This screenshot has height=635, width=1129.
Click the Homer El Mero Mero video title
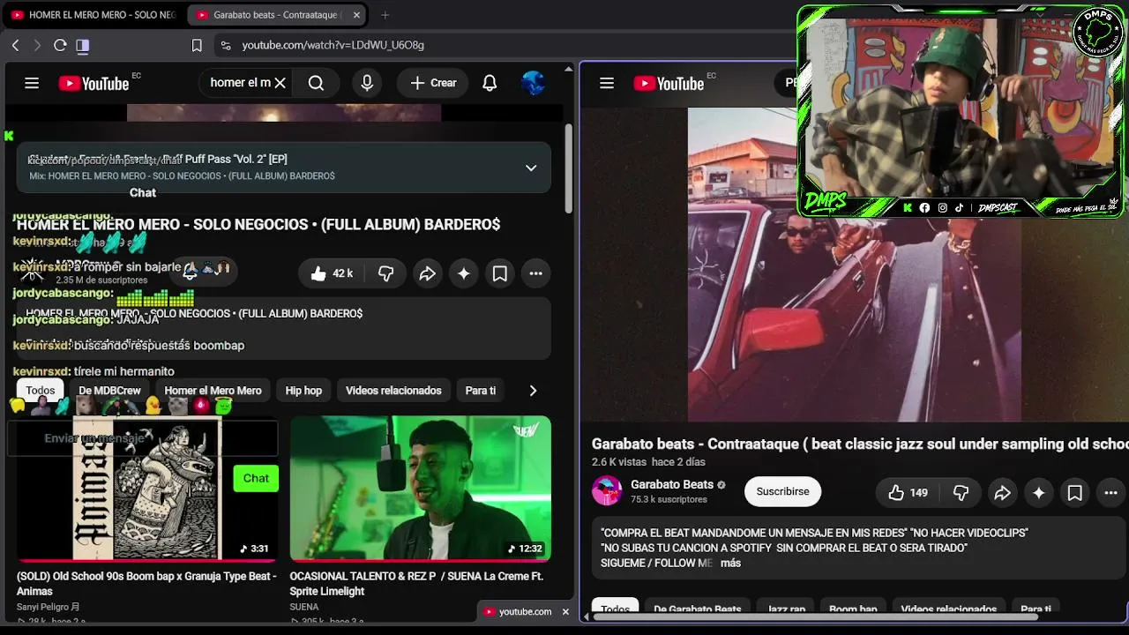(258, 225)
